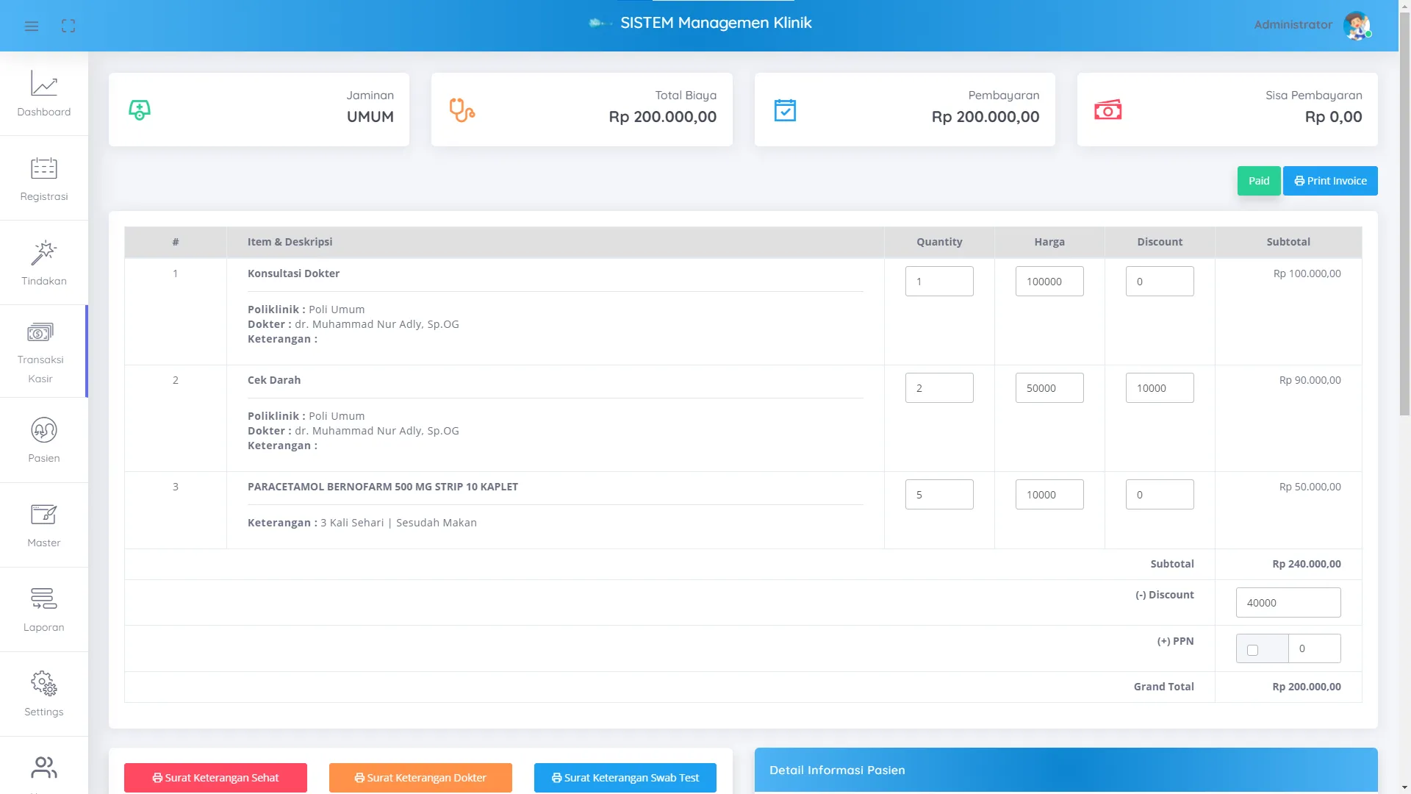
Task: Open the Master sidebar icon
Action: [x=44, y=515]
